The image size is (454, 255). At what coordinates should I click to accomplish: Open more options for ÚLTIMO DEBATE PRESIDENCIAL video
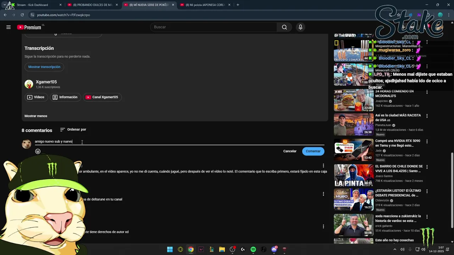tap(427, 191)
